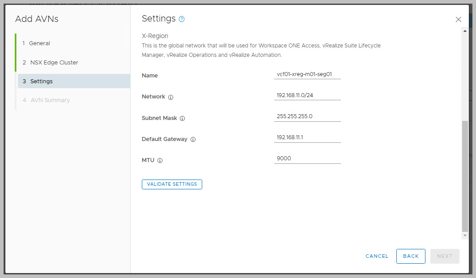Click the Default Gateway info icon
This screenshot has width=476, height=278.
pyautogui.click(x=193, y=139)
